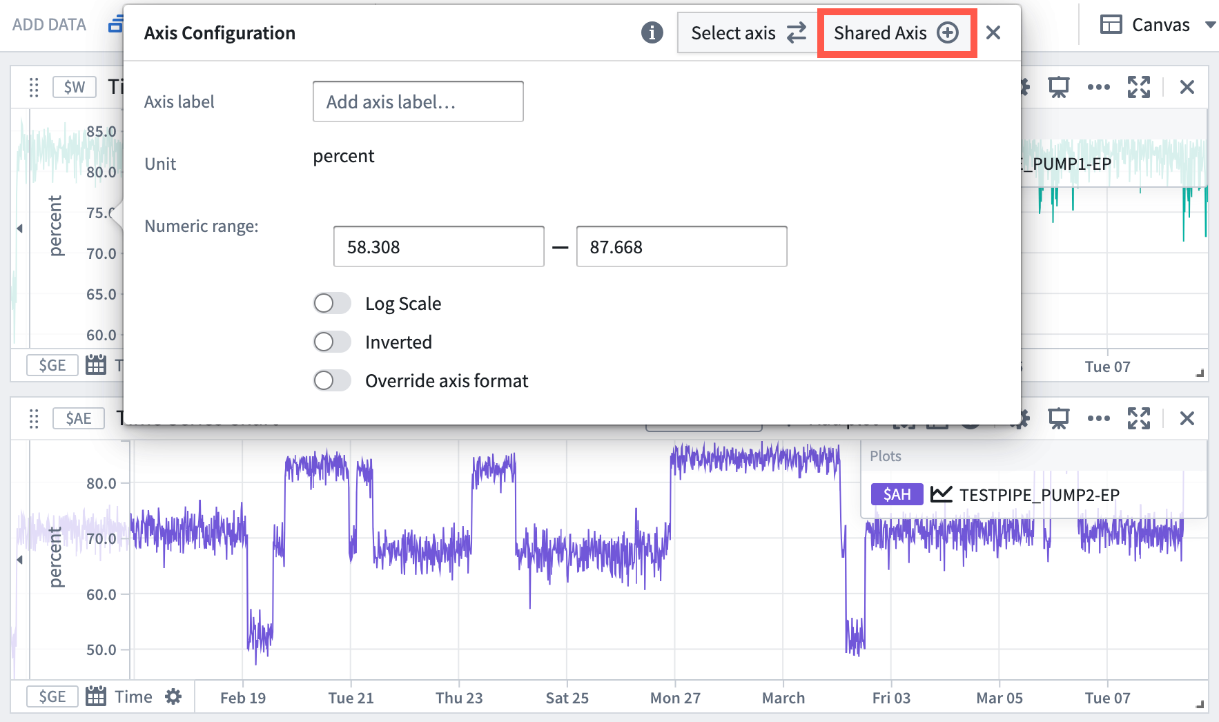Click the numeric range minimum field 58.308

438,246
